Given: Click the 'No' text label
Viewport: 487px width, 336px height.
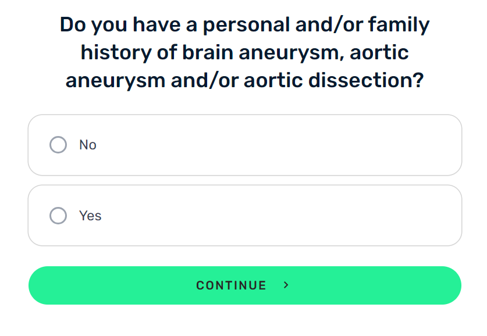Looking at the screenshot, I should point(88,145).
